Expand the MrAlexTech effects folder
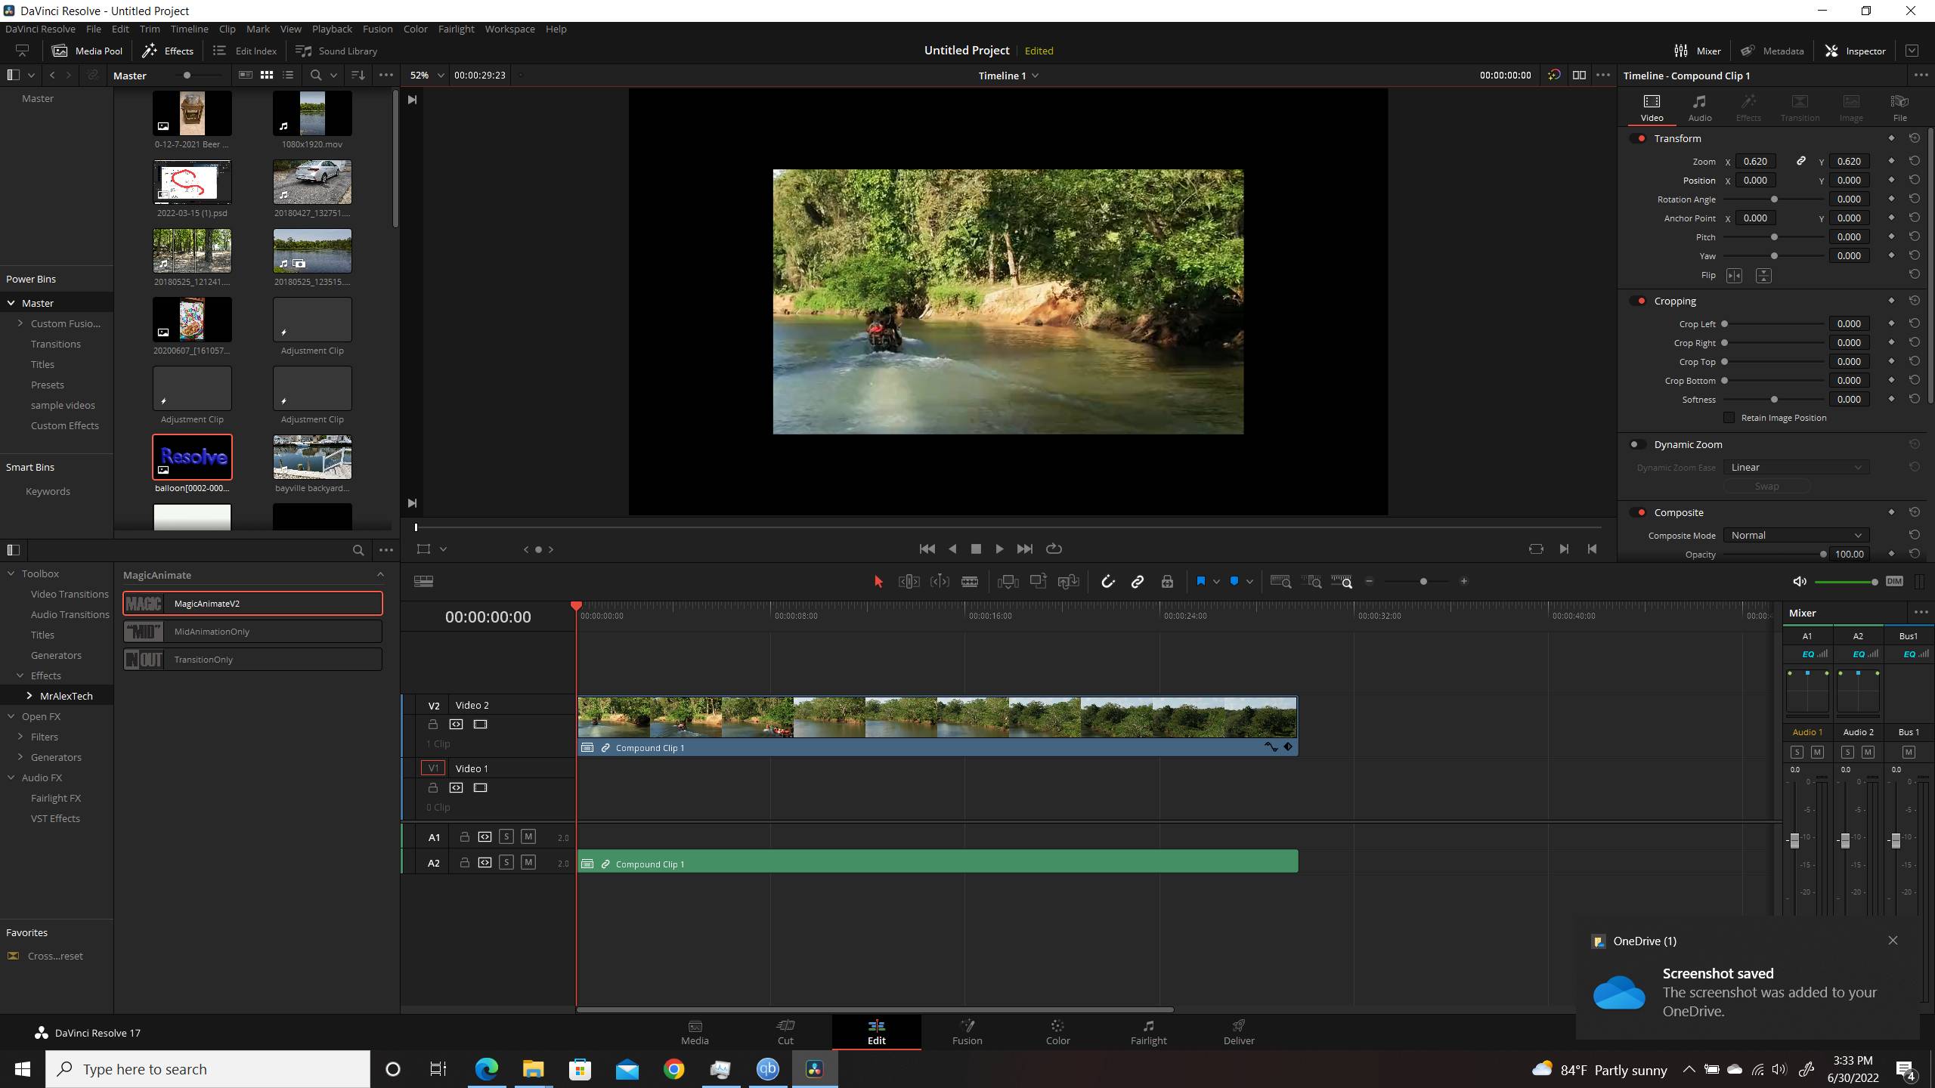1935x1088 pixels. [x=29, y=696]
